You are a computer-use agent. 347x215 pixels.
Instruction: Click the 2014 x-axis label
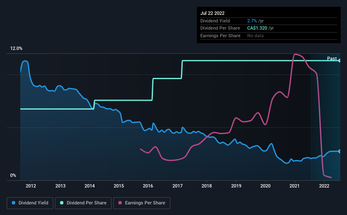[x=90, y=186]
